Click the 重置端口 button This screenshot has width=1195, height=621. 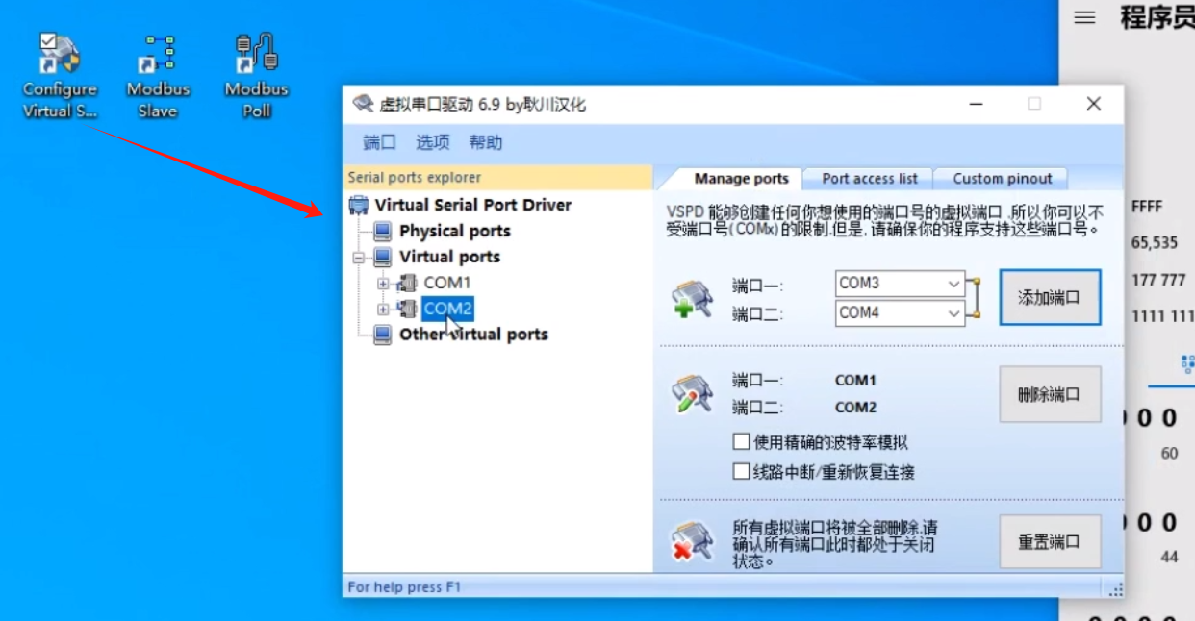click(x=1050, y=542)
